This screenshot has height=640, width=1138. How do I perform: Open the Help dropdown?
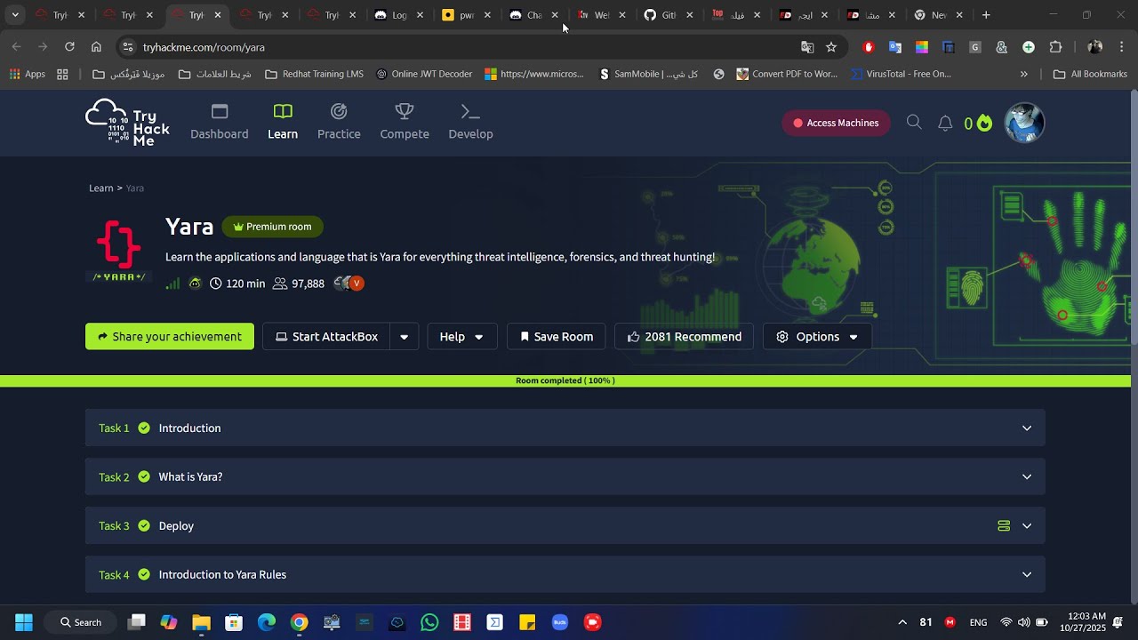[462, 337]
